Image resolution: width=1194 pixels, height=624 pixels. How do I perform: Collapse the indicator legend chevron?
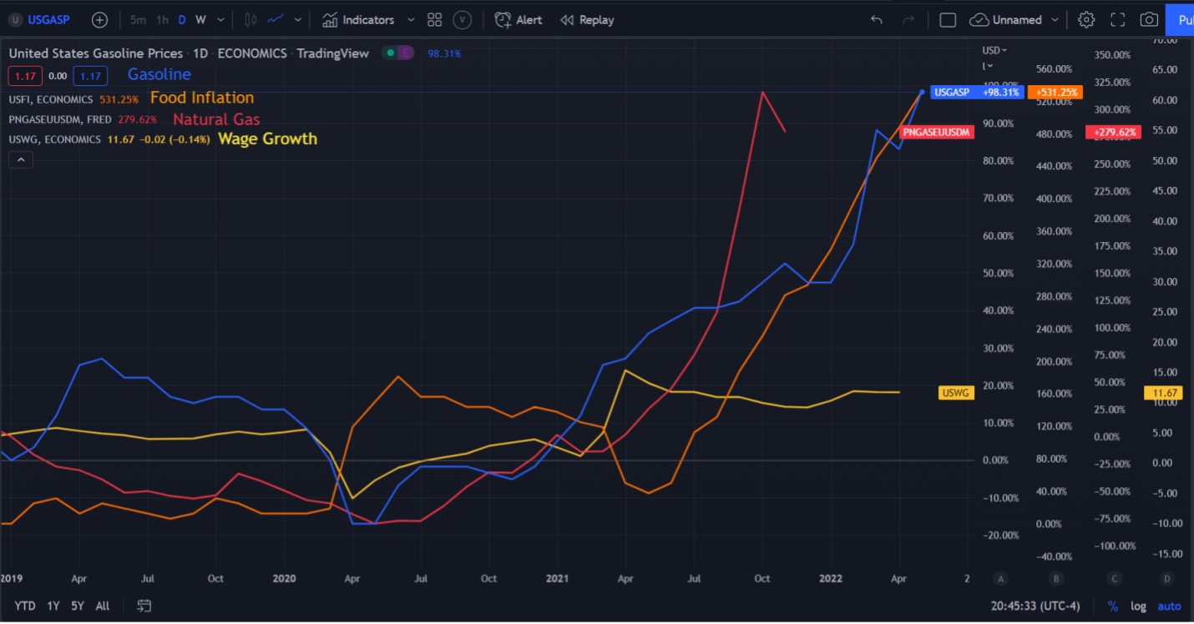point(21,160)
